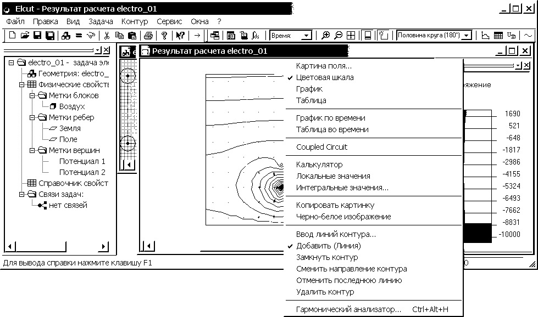
Task: Click the context help arrow-question icon
Action: [x=180, y=35]
